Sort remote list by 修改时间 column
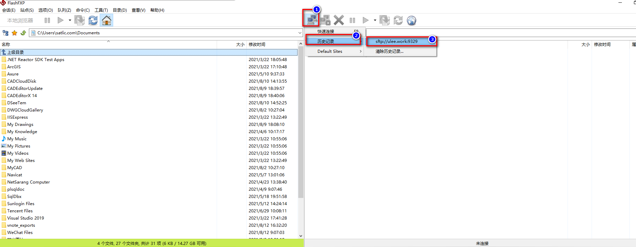Image resolution: width=636 pixels, height=247 pixels. pos(602,45)
